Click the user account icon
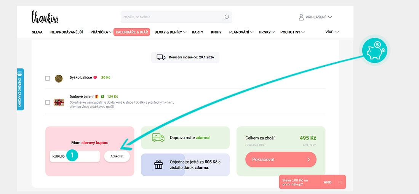 coord(301,17)
